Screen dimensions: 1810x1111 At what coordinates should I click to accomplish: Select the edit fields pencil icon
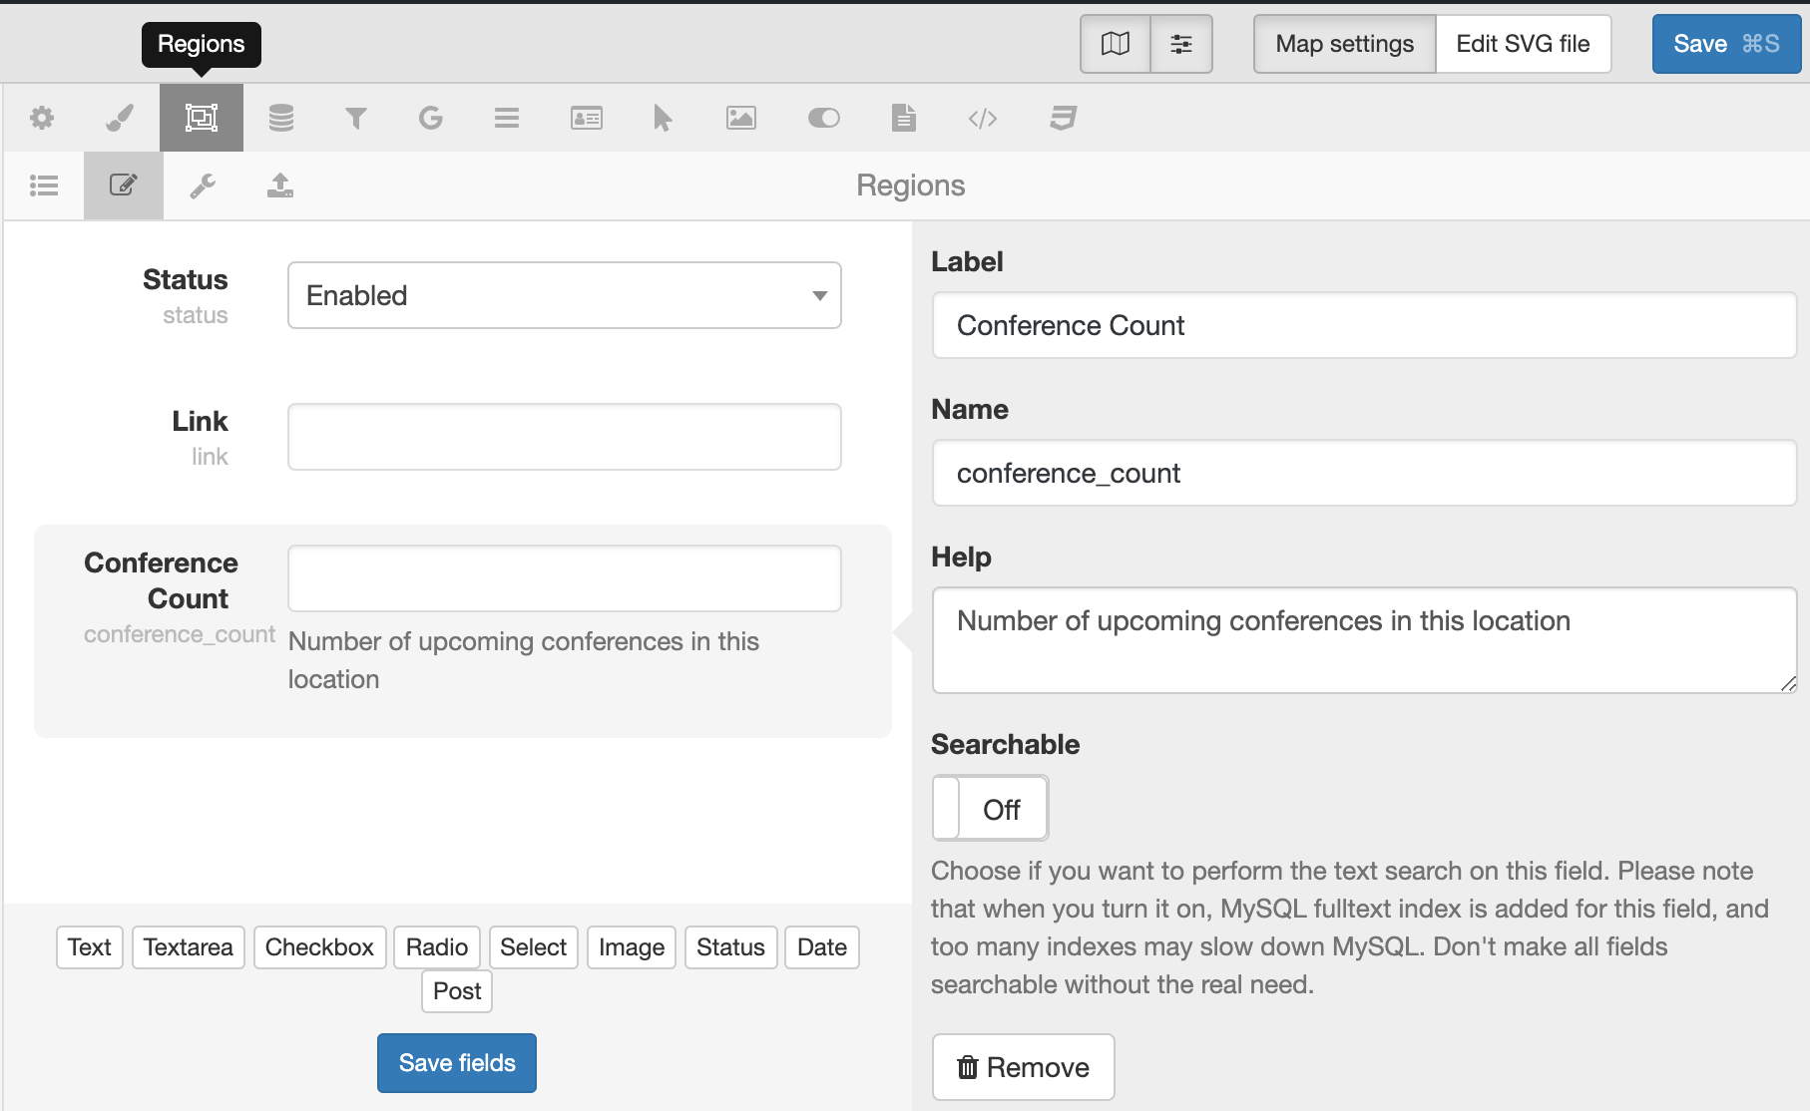coord(124,185)
